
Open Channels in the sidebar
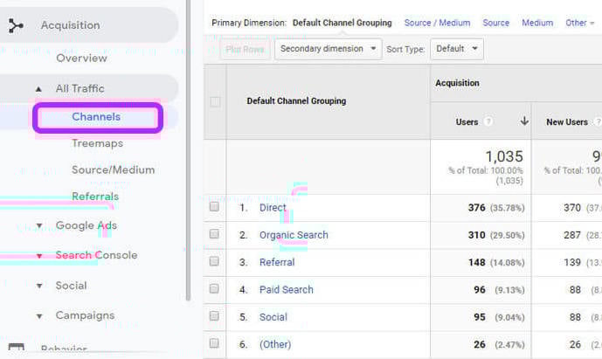tap(96, 117)
